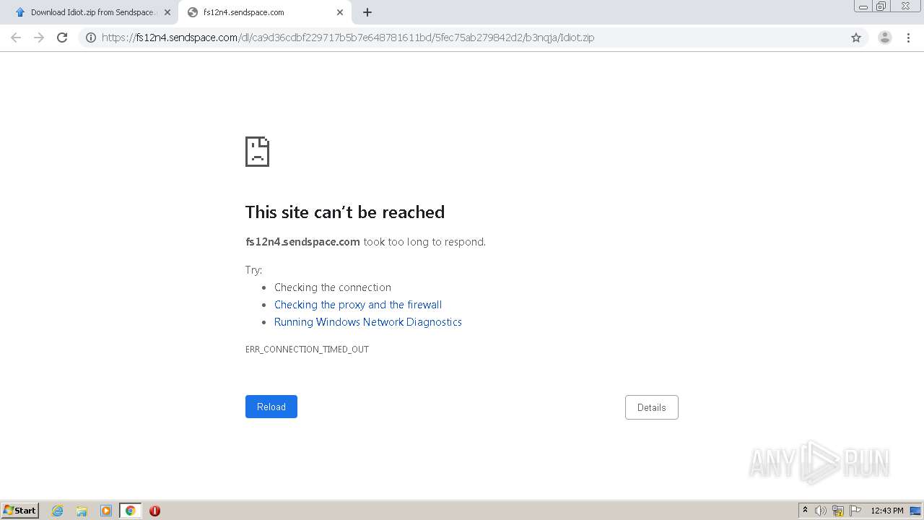Reload the page using toolbar icon
The image size is (924, 520).
pyautogui.click(x=62, y=38)
